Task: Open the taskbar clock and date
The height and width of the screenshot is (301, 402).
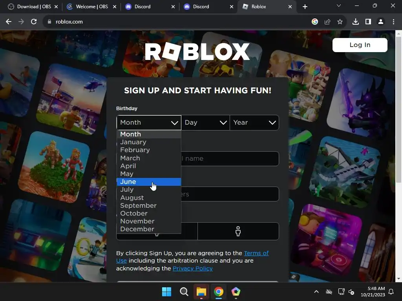Action: [373, 292]
